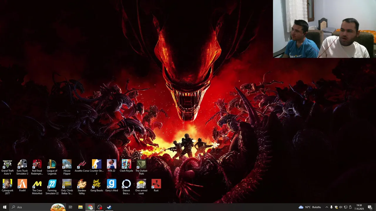
Task: Select the One-armed cook shortcut
Action: (141, 187)
